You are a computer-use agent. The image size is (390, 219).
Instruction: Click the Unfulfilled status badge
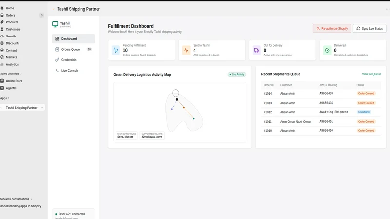click(x=364, y=112)
